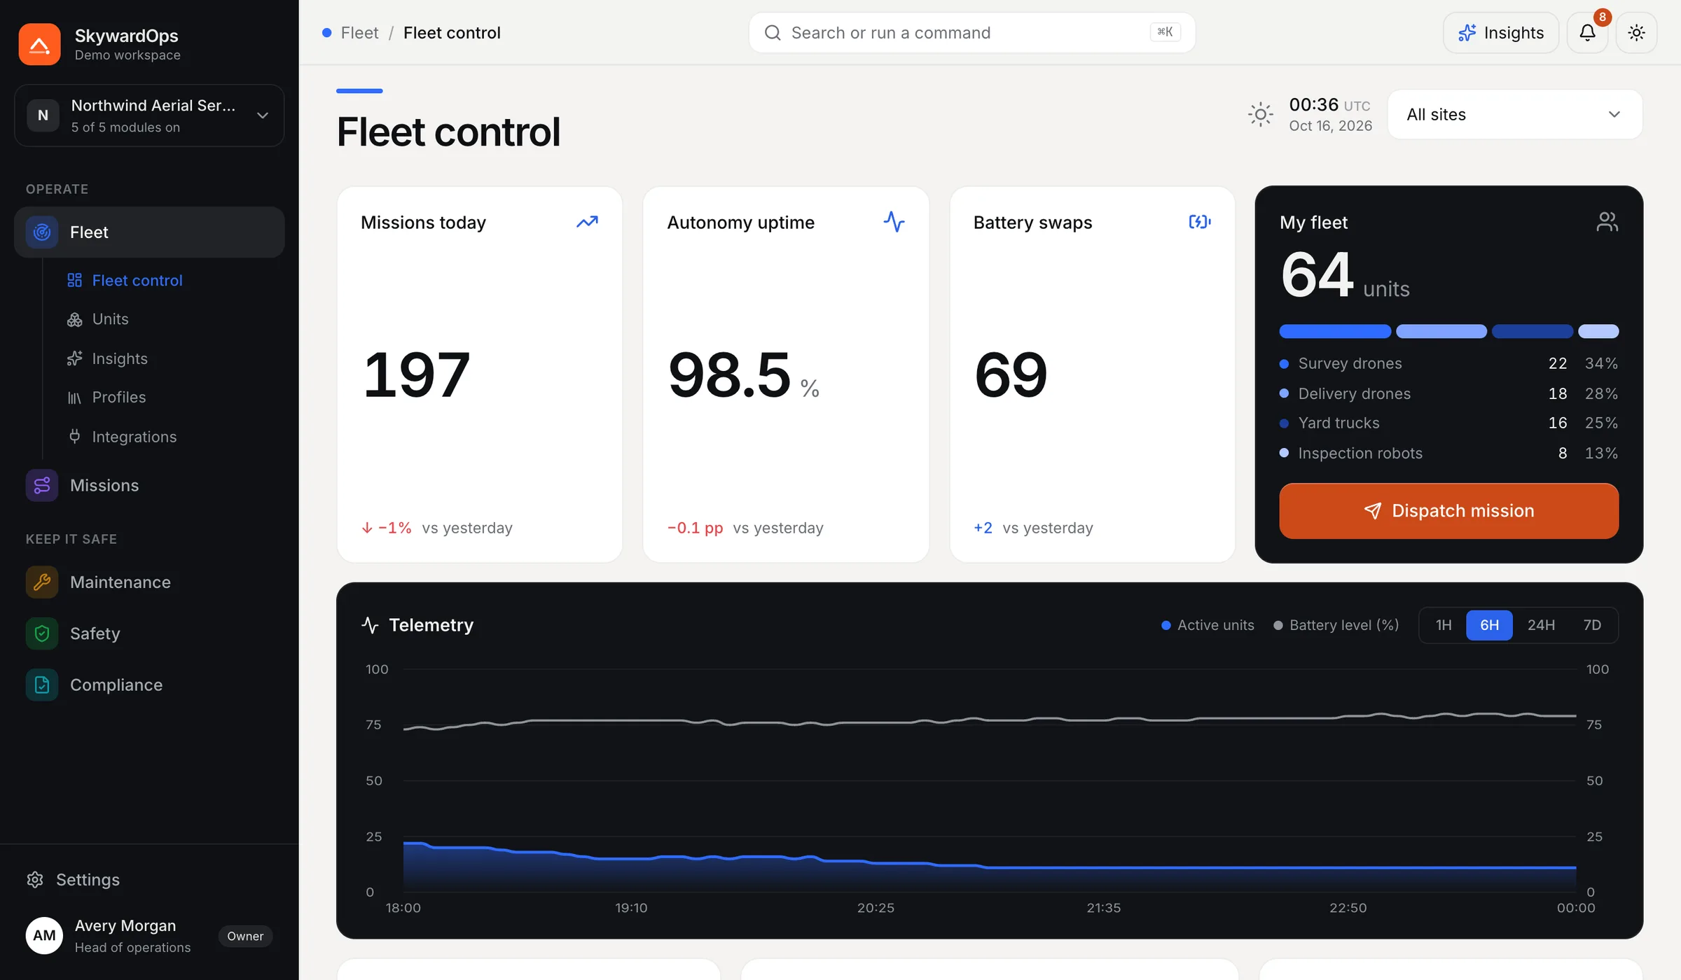Screen dimensions: 1681x980
Task: Click the My fleet users icon
Action: 1607,222
